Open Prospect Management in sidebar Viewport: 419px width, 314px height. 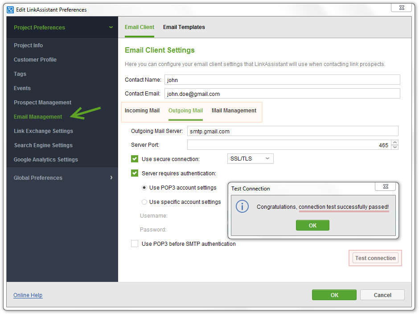coord(42,103)
